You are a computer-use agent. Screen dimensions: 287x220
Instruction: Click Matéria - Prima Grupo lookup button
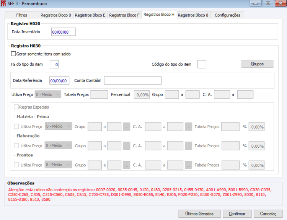126,127
